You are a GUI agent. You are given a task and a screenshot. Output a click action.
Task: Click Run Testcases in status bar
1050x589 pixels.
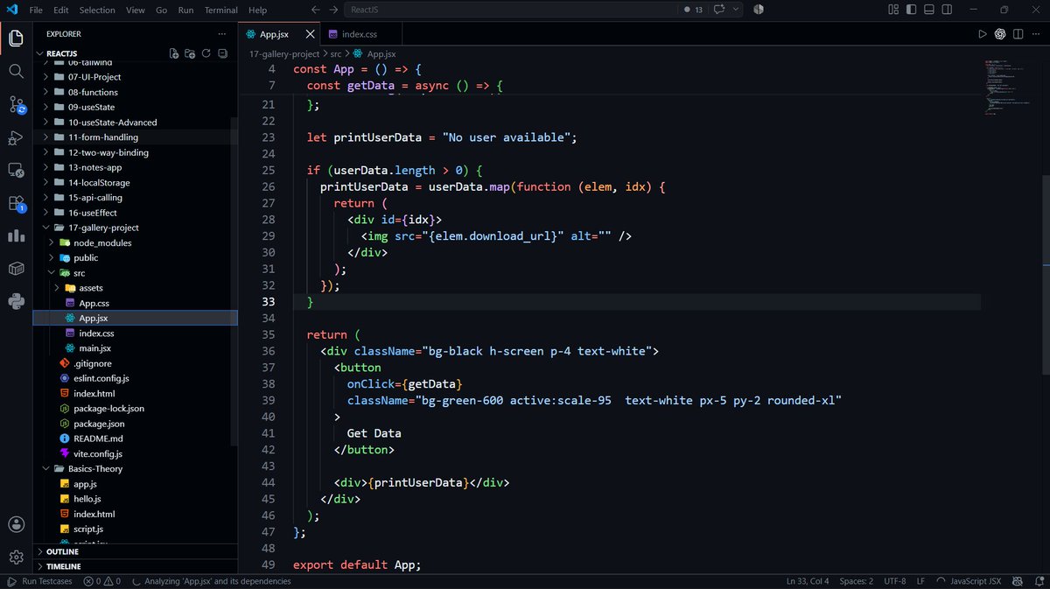point(40,581)
